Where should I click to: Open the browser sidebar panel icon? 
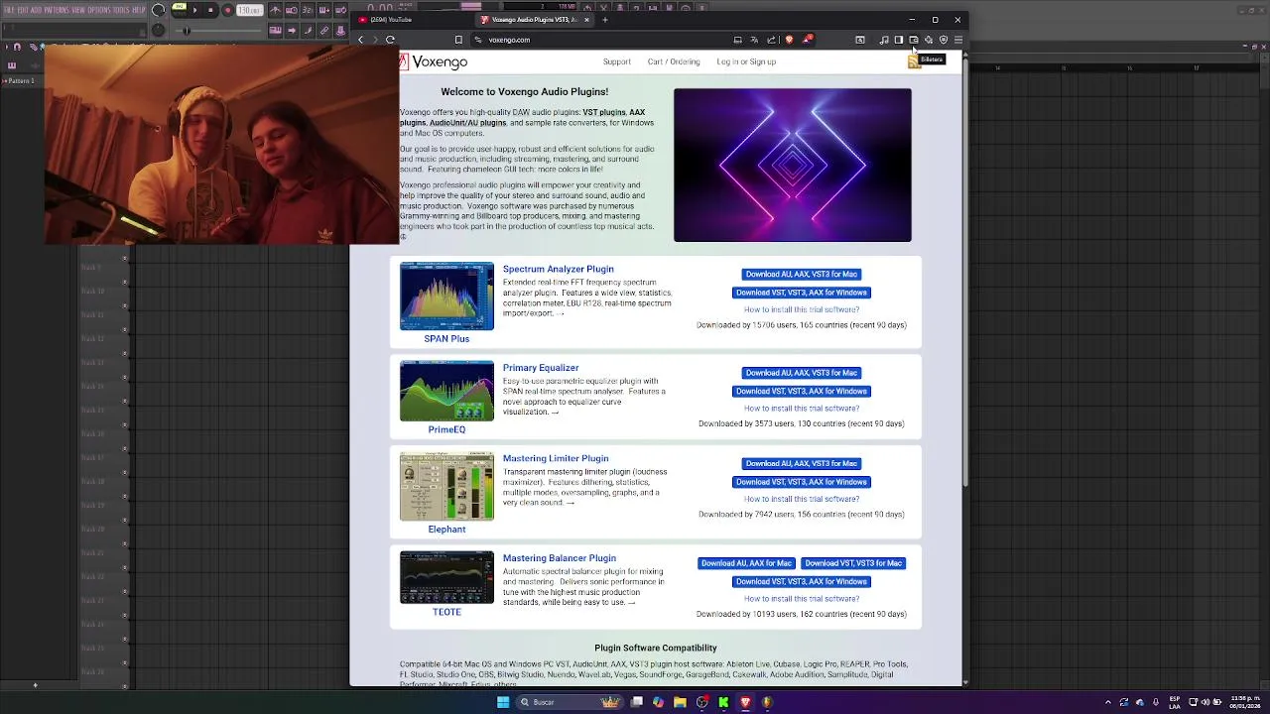tap(899, 40)
